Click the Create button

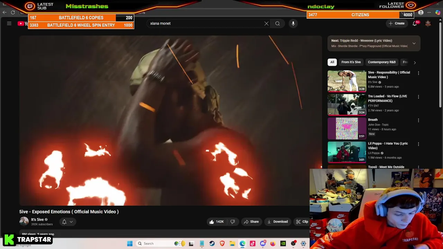[x=397, y=24]
